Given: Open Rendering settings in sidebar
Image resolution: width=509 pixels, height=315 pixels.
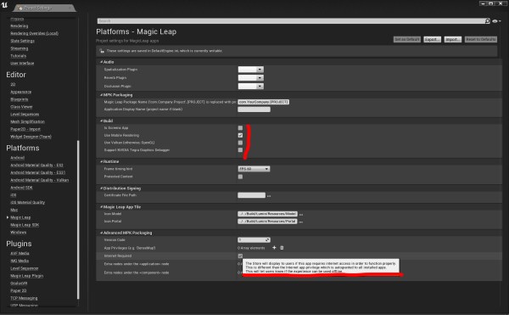Looking at the screenshot, I should tap(20, 26).
